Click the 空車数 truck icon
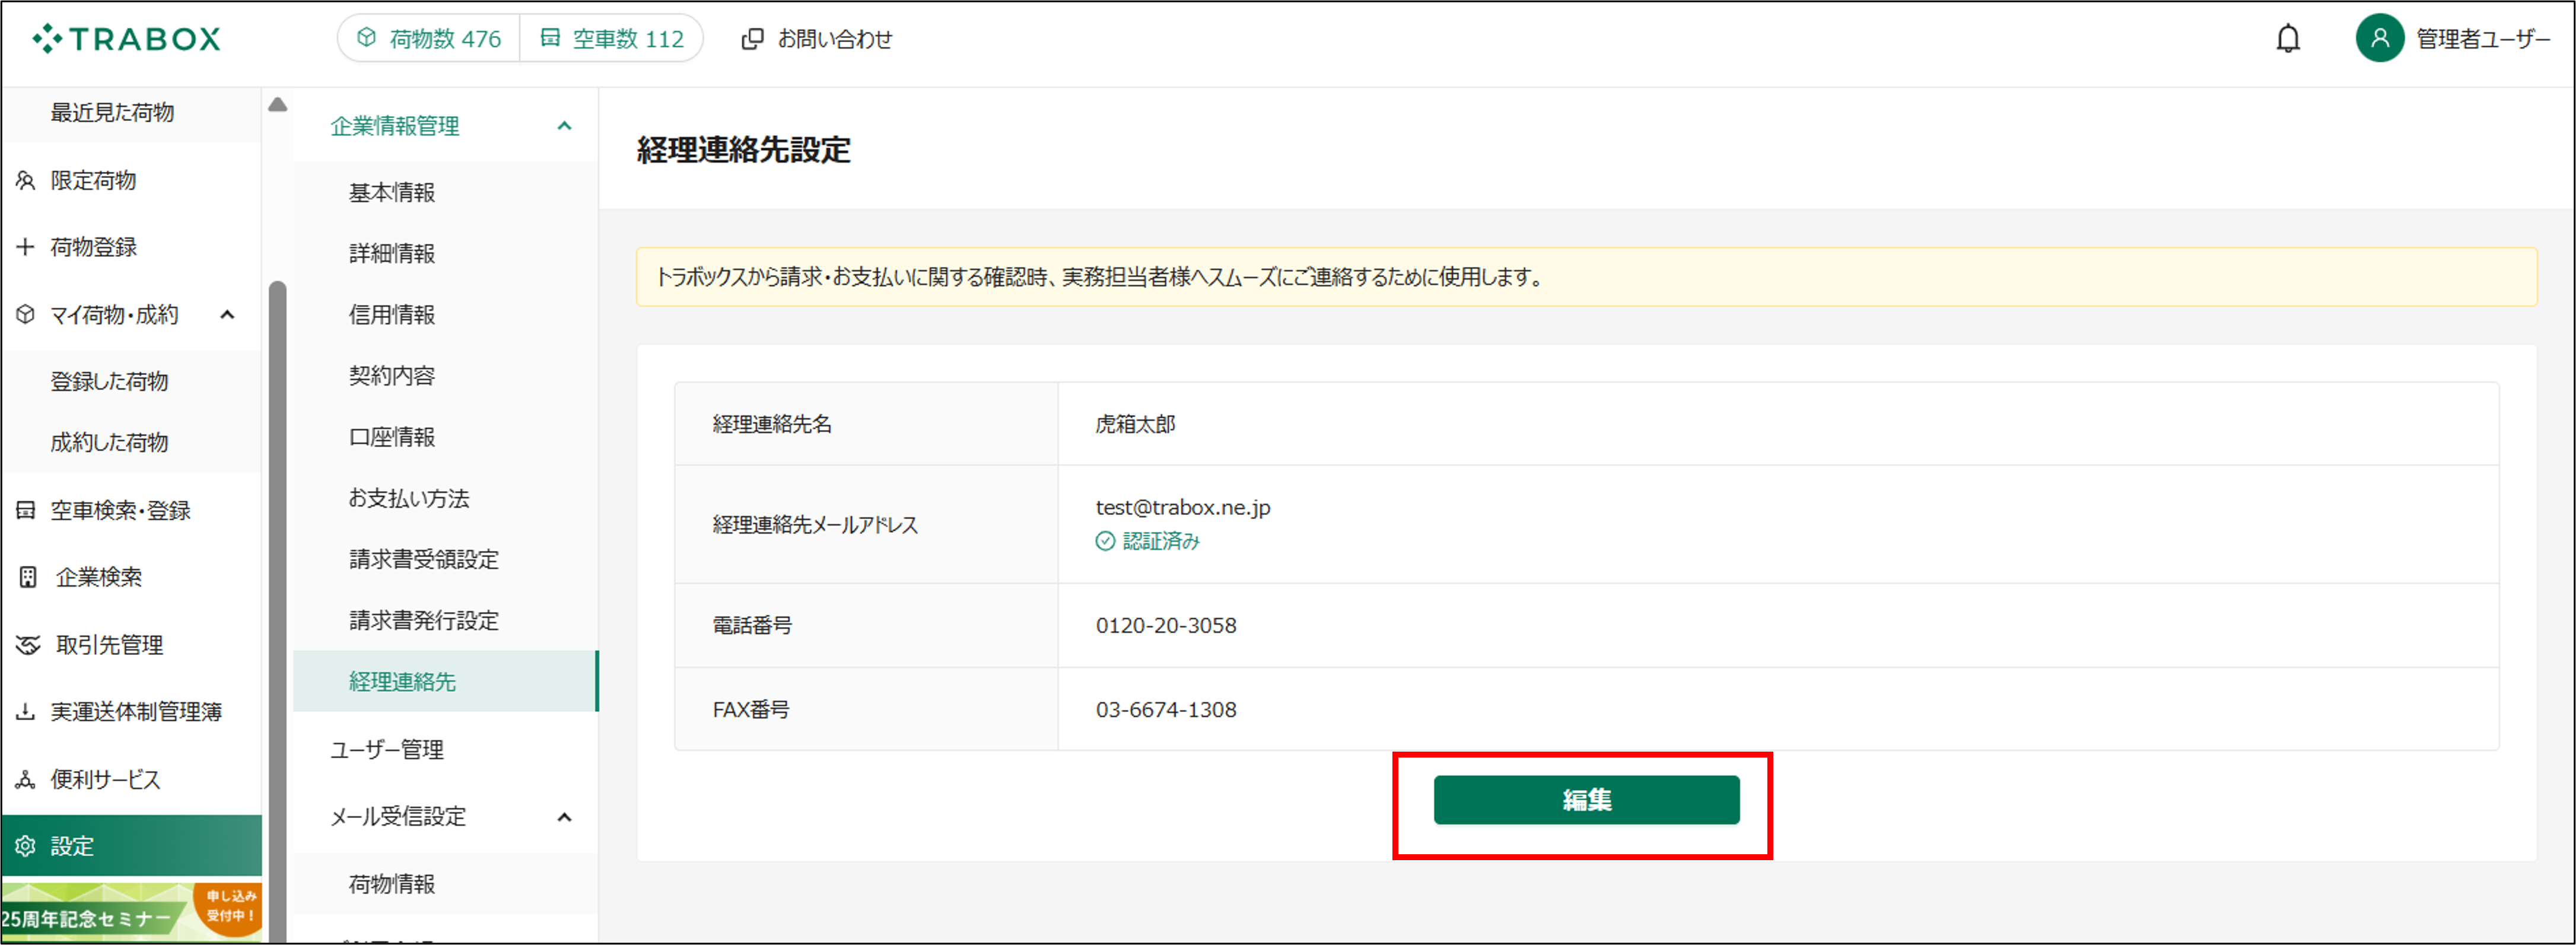This screenshot has height=945, width=2576. (549, 38)
